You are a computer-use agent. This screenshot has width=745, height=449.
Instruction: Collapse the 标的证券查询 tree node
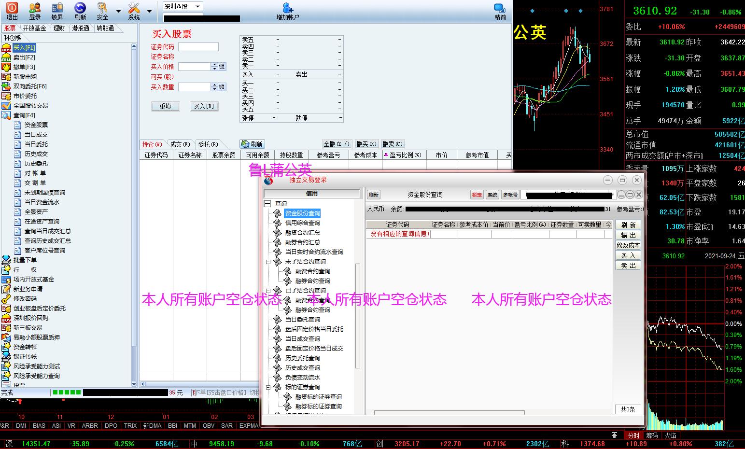pos(268,387)
